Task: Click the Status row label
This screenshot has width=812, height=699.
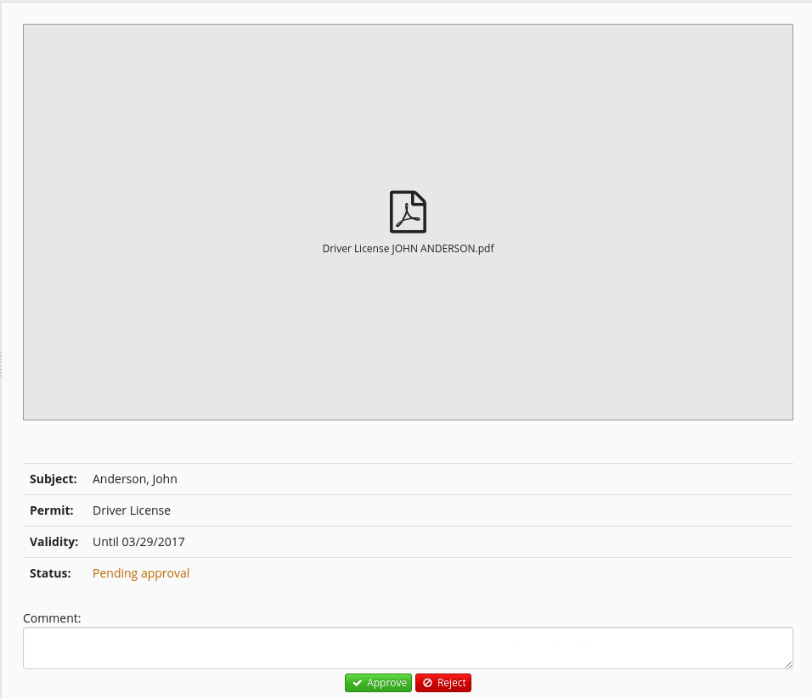Action: pos(50,572)
